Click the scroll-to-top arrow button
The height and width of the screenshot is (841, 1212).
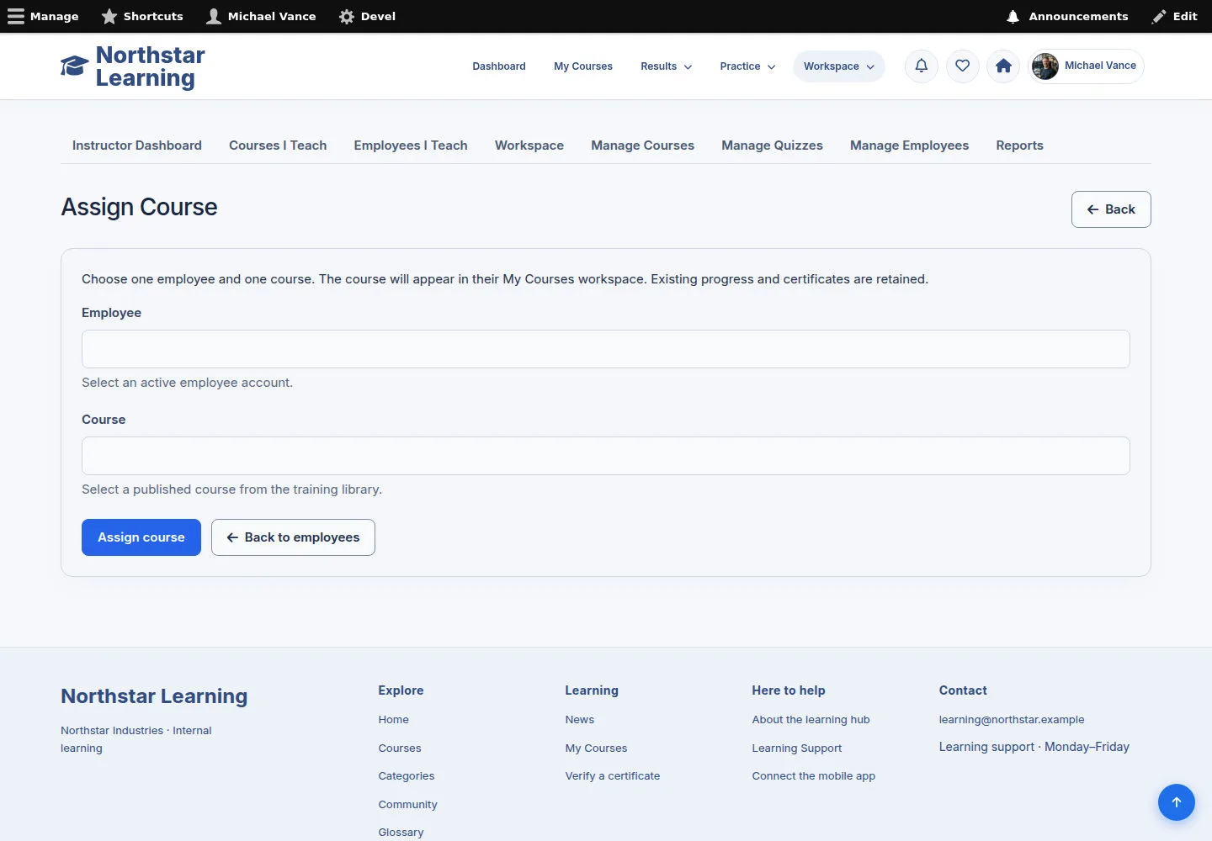(1177, 802)
